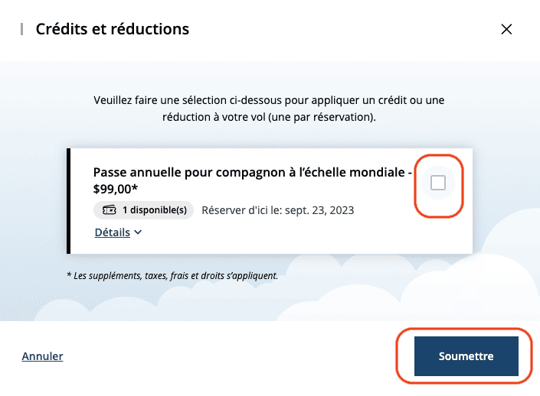Click the $99,00* price text
This screenshot has height=396, width=540.
[x=116, y=190]
